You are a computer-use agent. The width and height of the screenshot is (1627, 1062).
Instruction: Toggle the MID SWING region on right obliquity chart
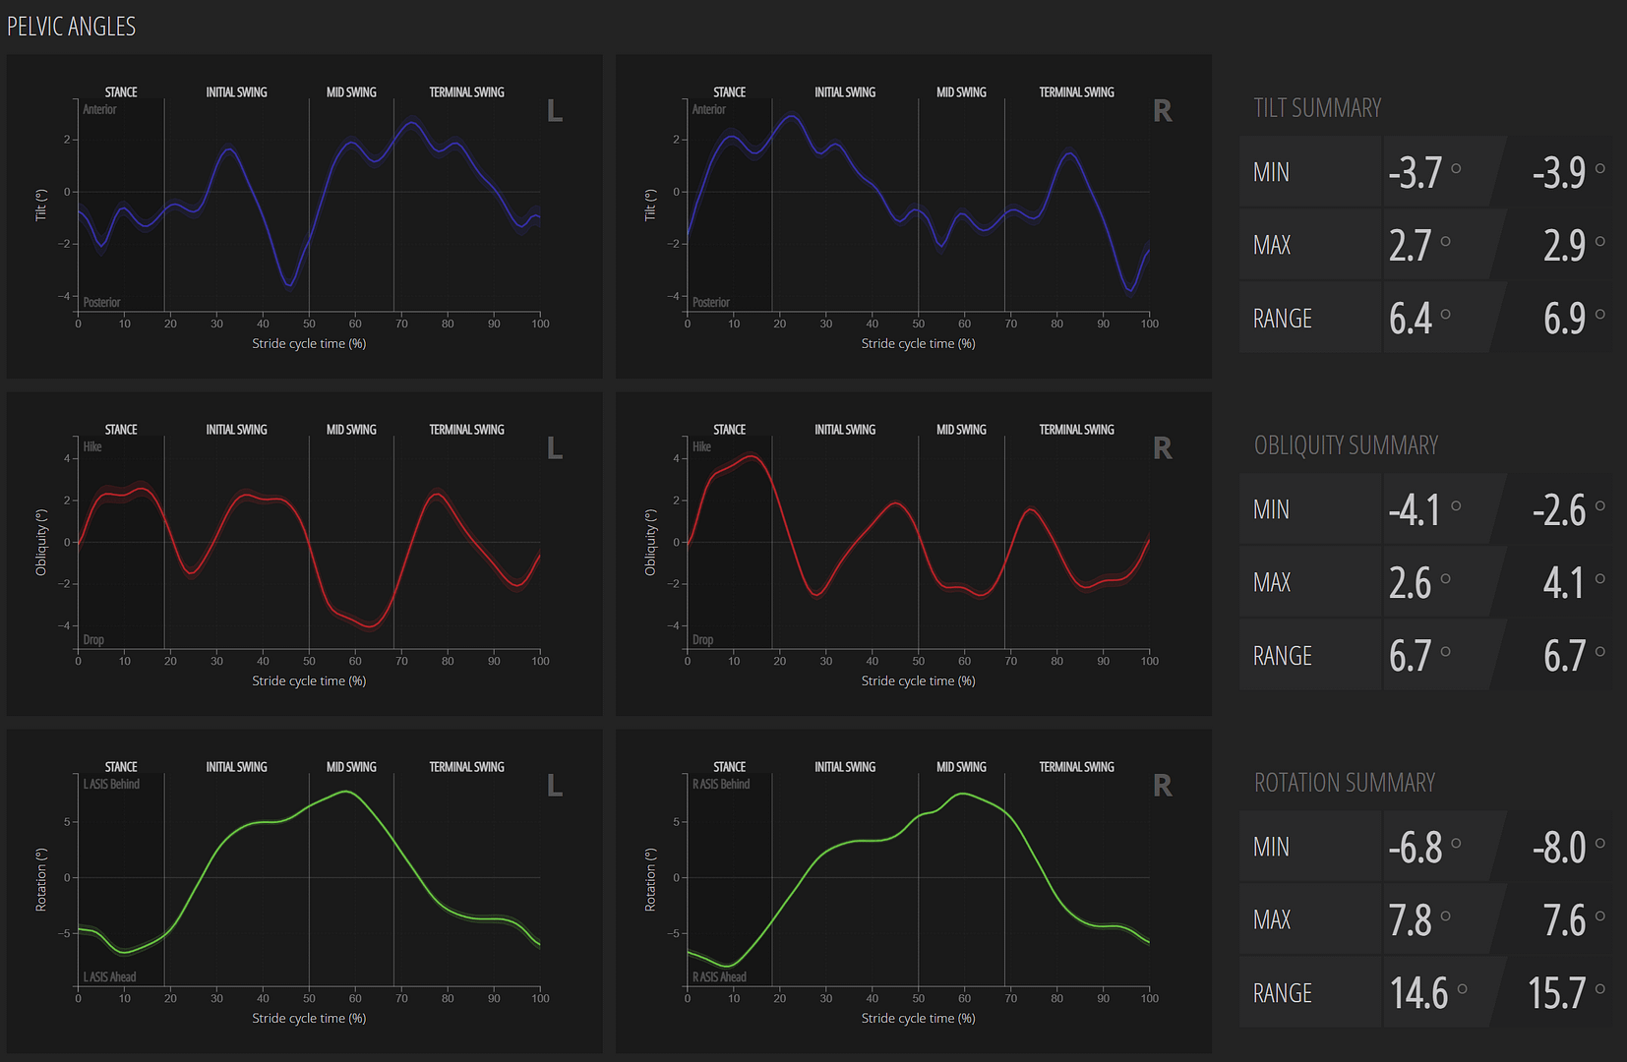[961, 430]
